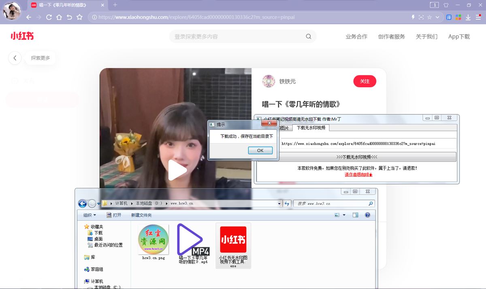
Task: Click the browser profile avatar
Action: [x=12, y=11]
